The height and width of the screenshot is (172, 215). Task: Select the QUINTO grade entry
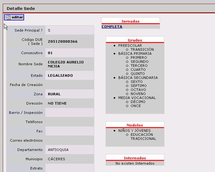138,74
